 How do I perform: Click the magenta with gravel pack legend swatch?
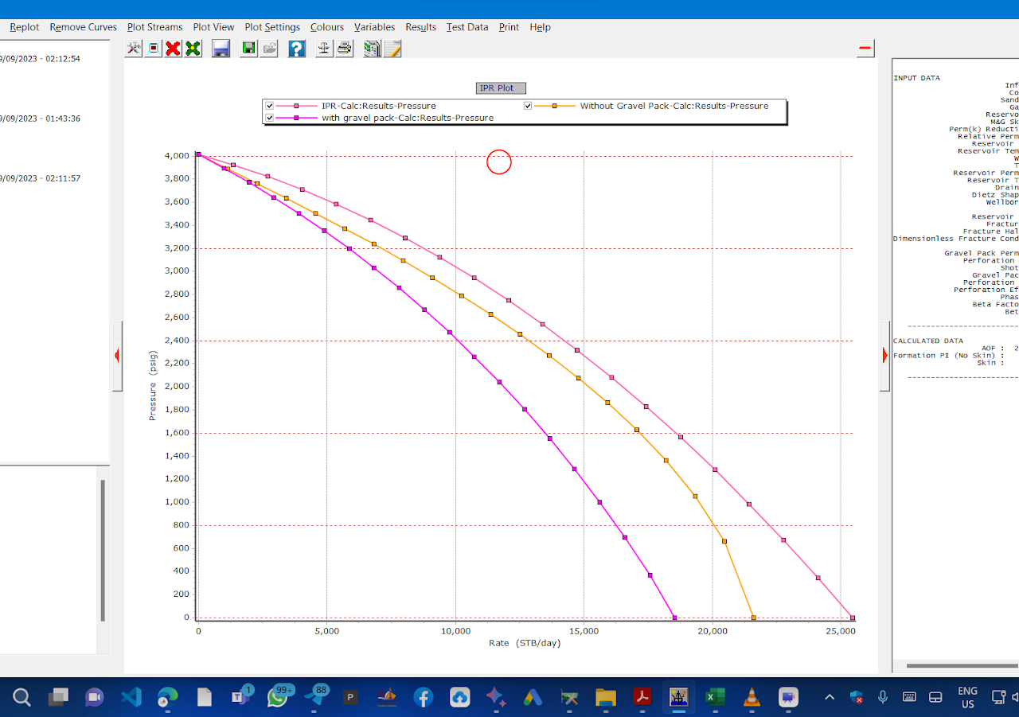(296, 118)
